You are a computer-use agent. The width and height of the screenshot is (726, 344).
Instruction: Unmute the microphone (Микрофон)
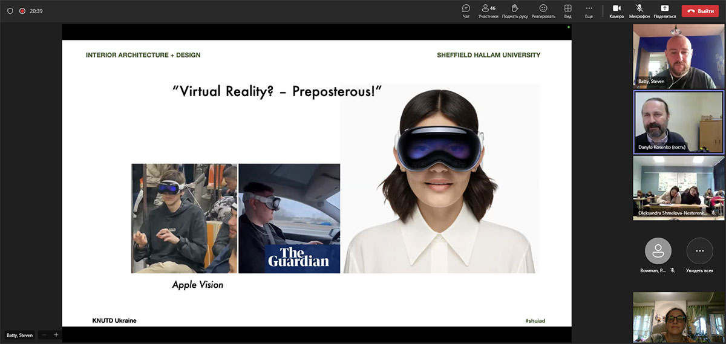point(639,11)
